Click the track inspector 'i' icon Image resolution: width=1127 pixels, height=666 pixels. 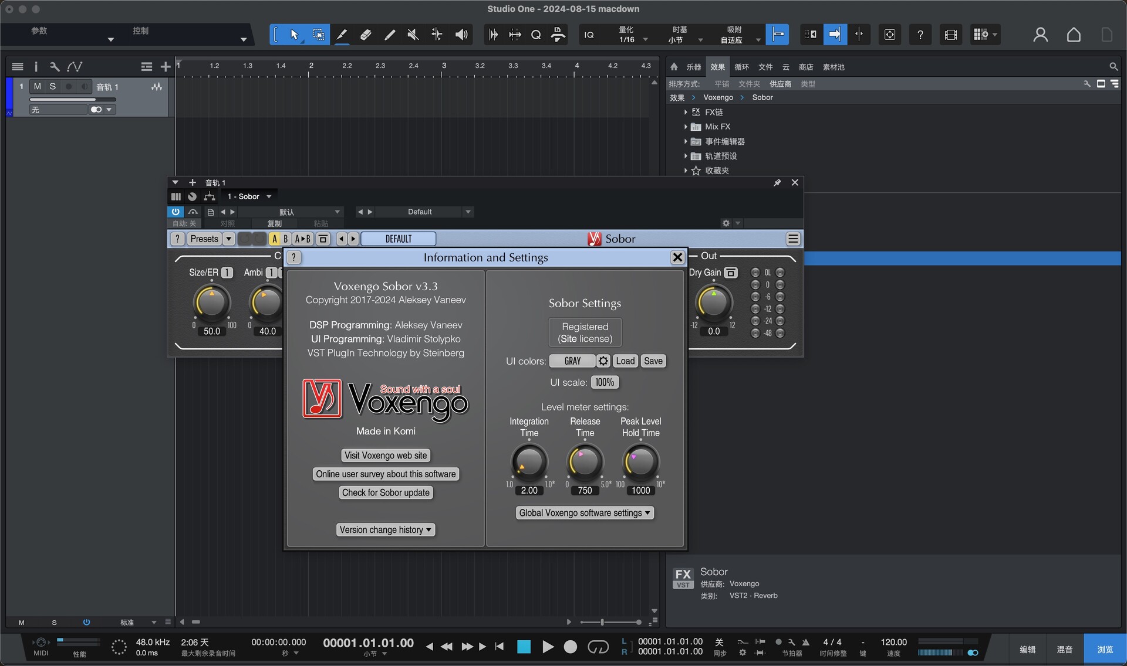tap(36, 67)
